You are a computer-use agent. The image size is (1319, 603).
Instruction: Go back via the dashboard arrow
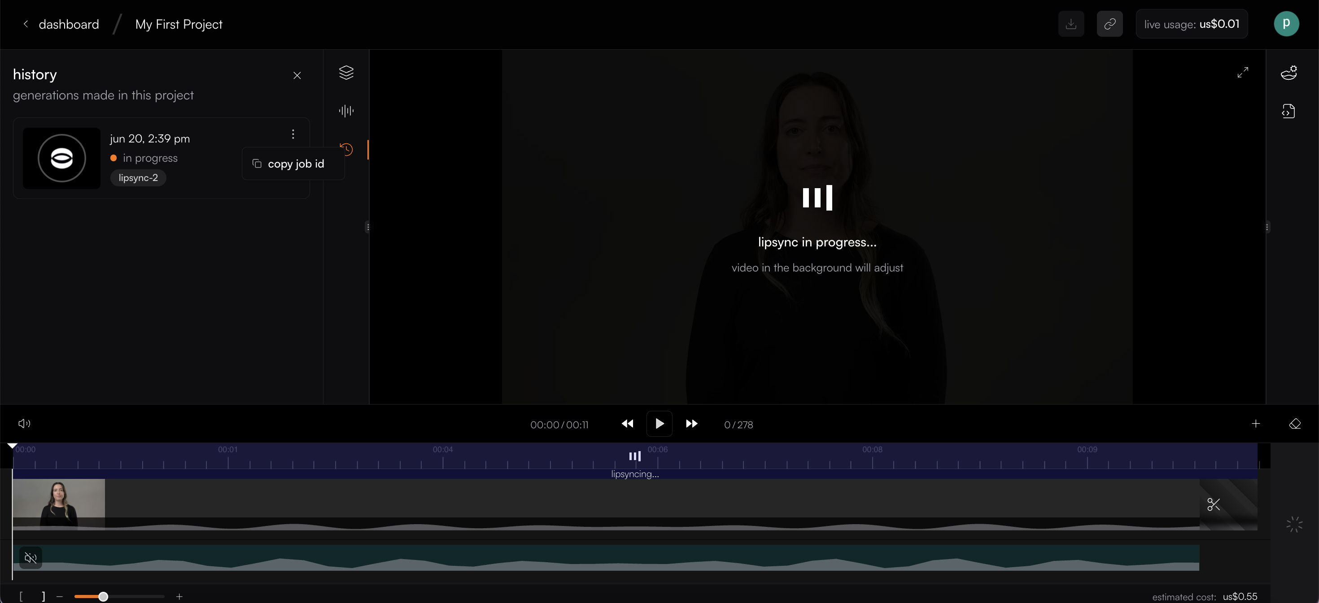[x=26, y=24]
